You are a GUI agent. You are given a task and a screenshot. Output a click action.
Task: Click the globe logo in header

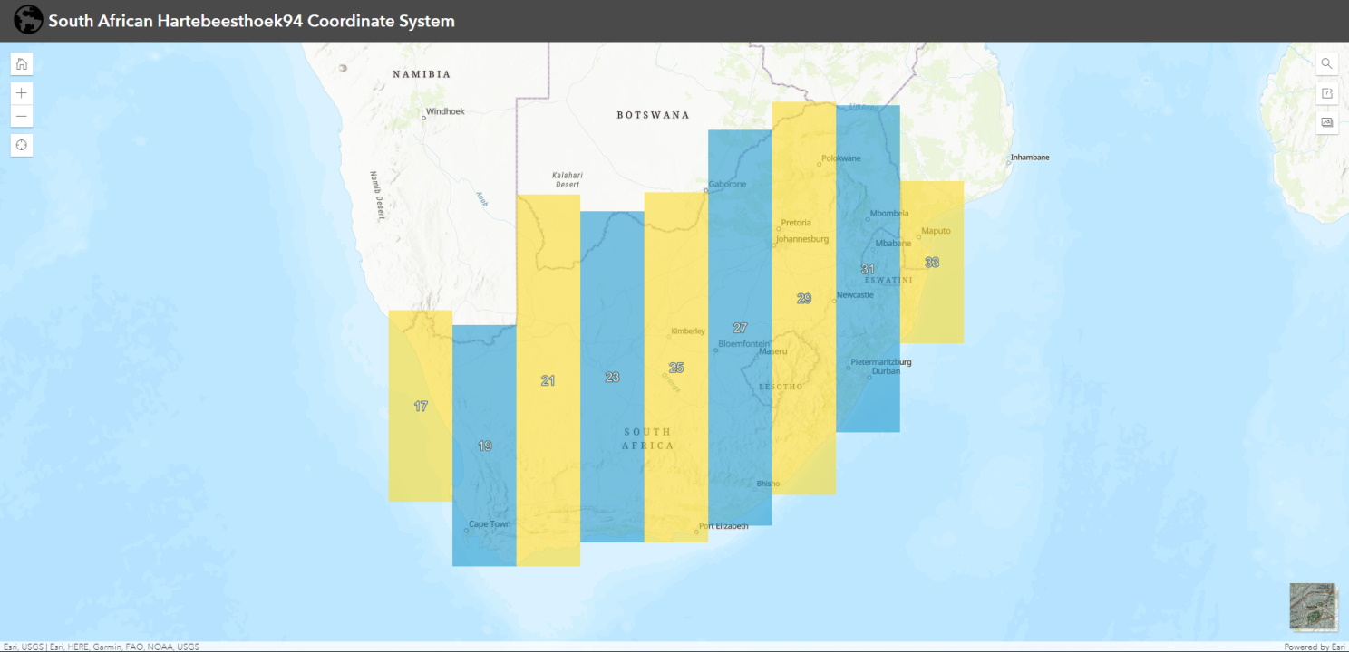click(28, 20)
